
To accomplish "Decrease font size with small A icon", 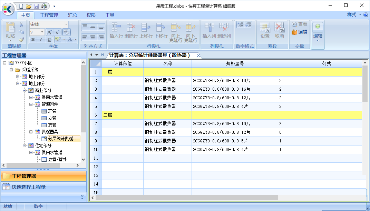I will (57, 32).
